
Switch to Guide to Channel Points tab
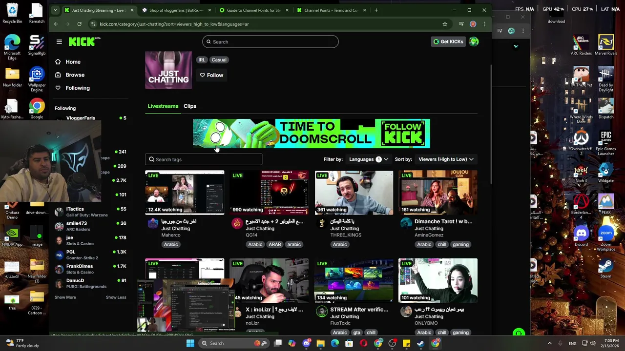[253, 10]
